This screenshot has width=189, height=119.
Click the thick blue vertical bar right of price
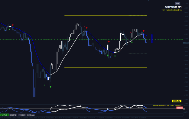(x=152, y=38)
